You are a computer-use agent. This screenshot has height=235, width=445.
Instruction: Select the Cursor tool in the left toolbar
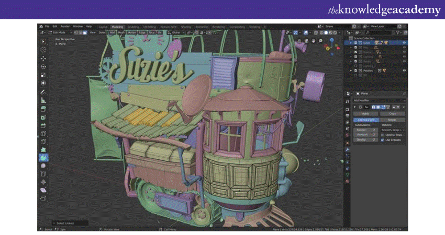click(x=43, y=50)
